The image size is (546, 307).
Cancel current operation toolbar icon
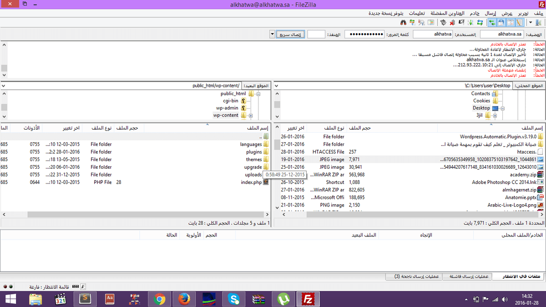tap(461, 22)
